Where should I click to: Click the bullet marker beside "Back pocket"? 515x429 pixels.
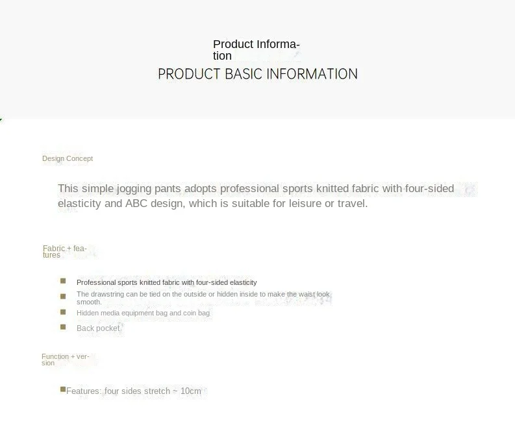click(63, 327)
